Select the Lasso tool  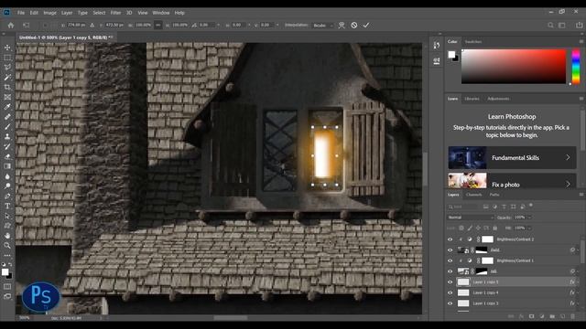(7, 68)
